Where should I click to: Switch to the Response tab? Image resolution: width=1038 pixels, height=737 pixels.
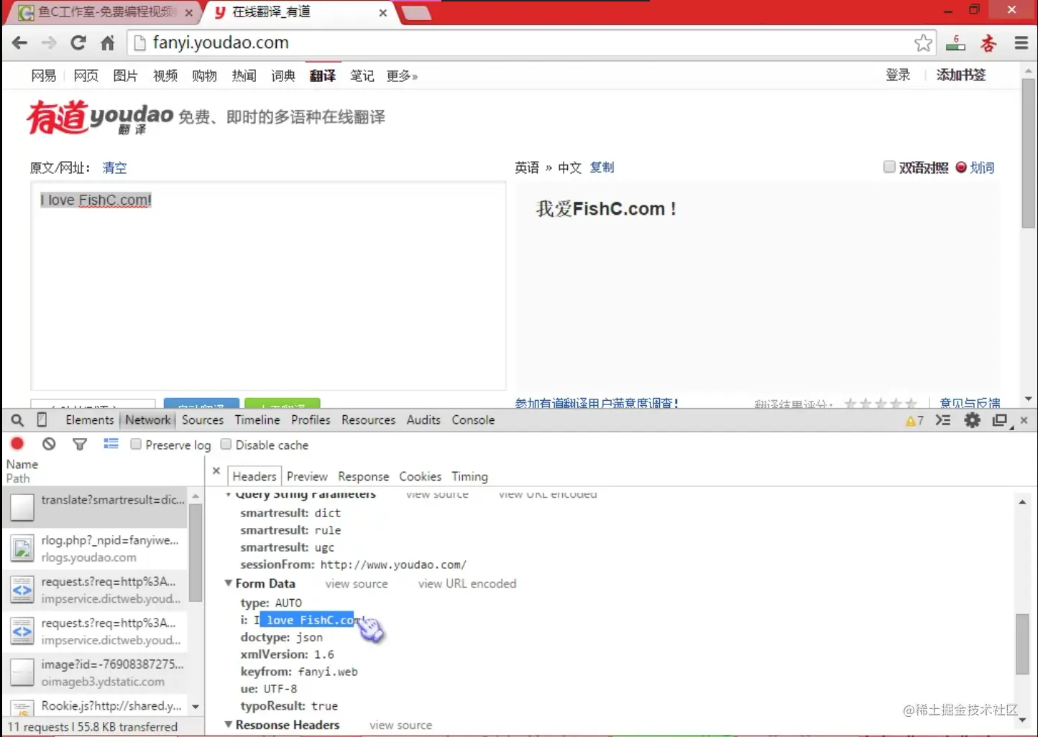tap(364, 476)
